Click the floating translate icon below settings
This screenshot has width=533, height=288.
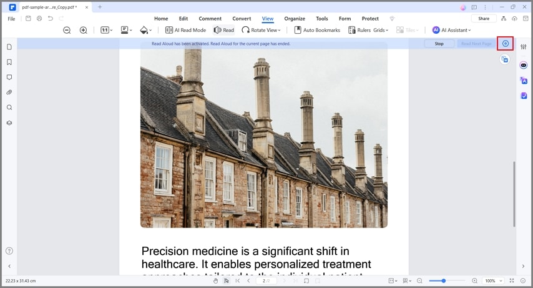pos(505,59)
